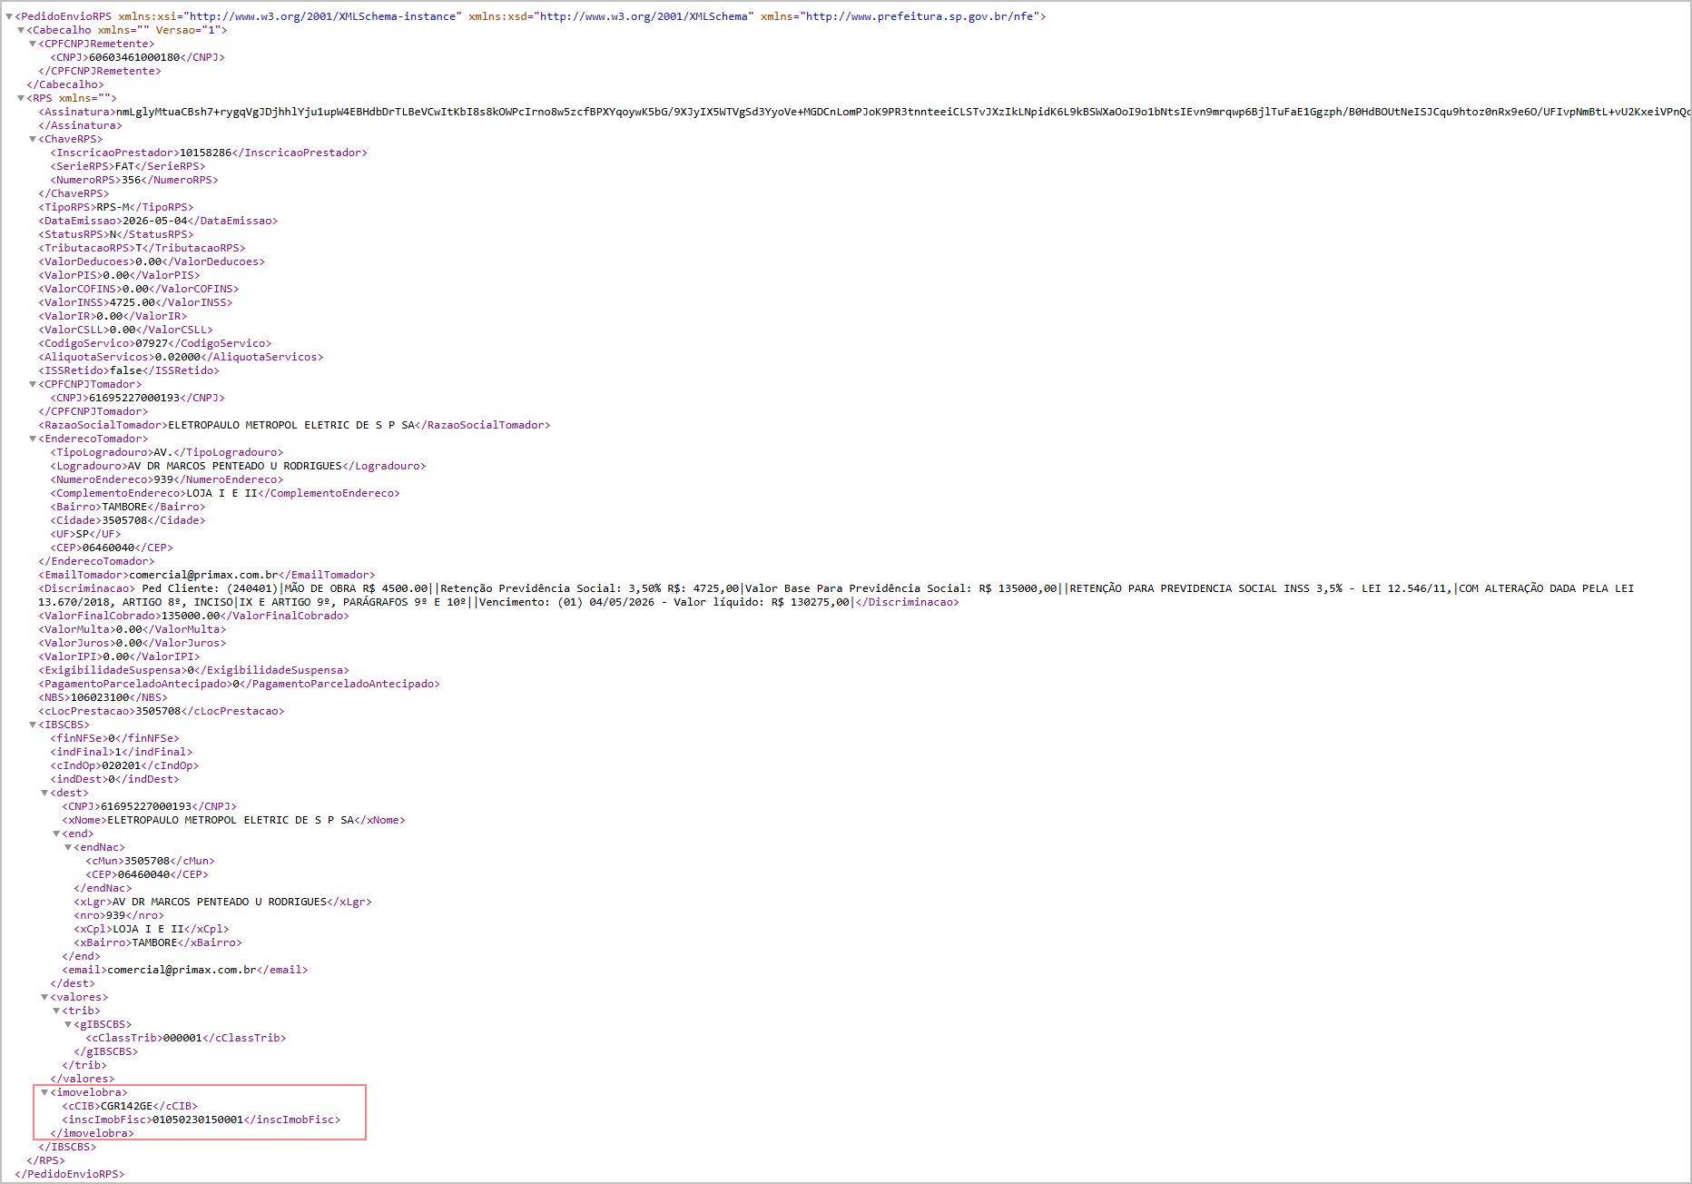
Task: Click the ValorMulta 0.00 line
Action: [x=133, y=629]
